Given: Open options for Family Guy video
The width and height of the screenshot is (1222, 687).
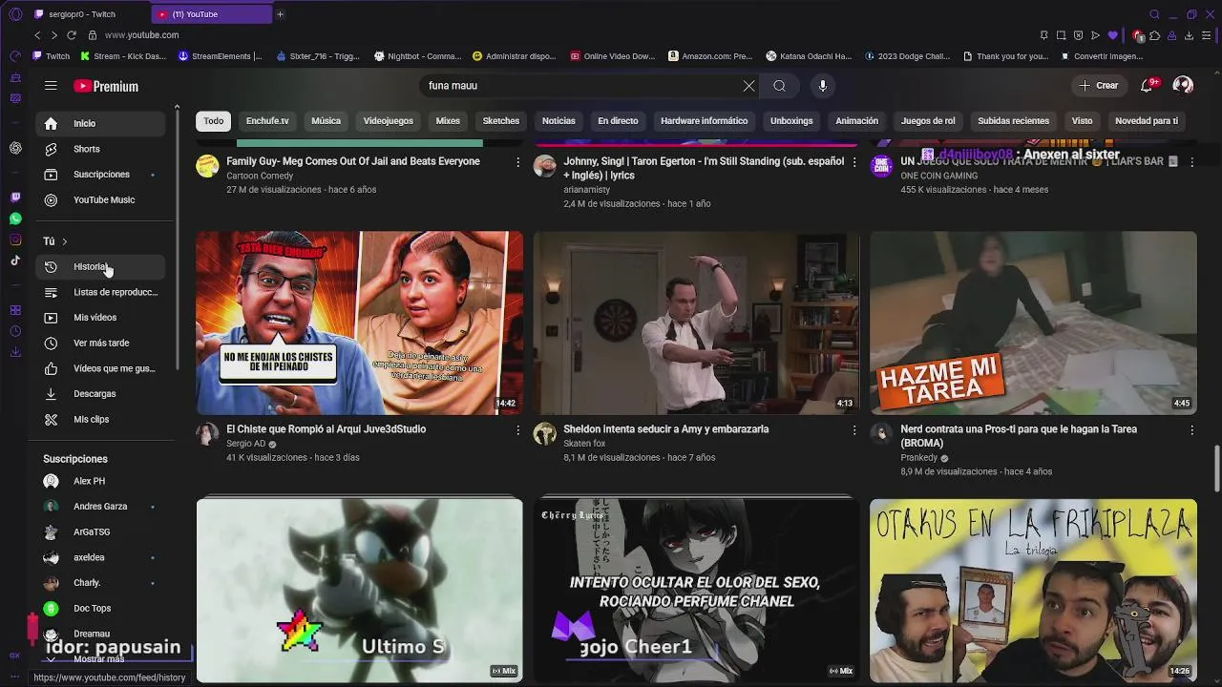Looking at the screenshot, I should (518, 162).
